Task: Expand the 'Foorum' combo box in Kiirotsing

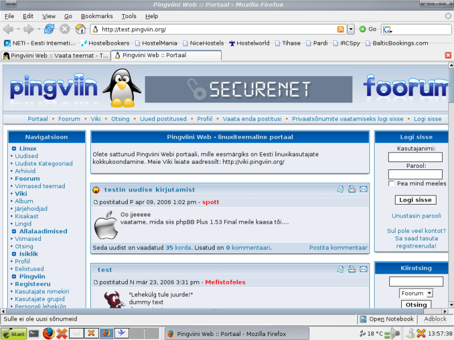Action: click(416, 293)
